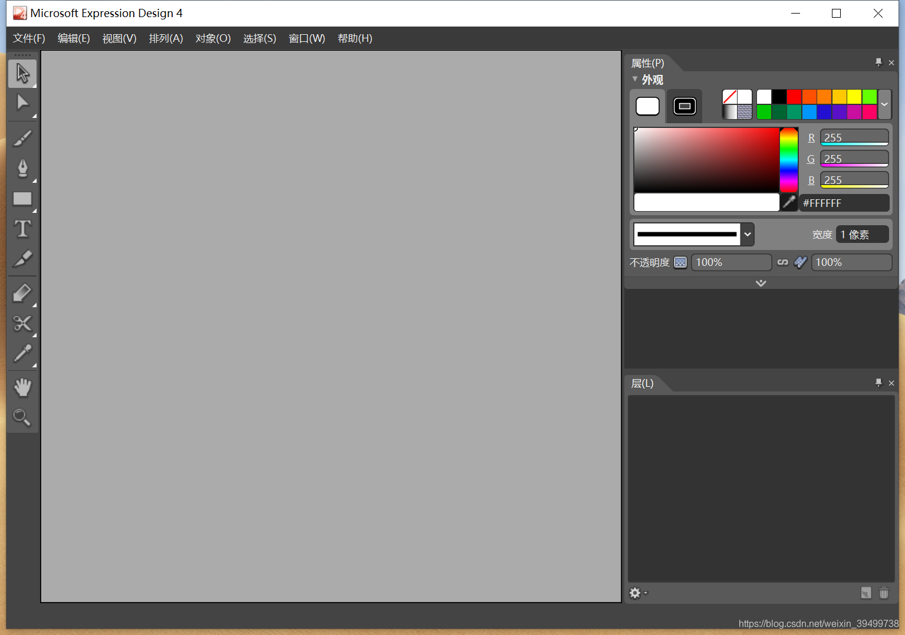The height and width of the screenshot is (635, 905).
Task: Expand the color swatches gallery dropdown
Action: [884, 104]
